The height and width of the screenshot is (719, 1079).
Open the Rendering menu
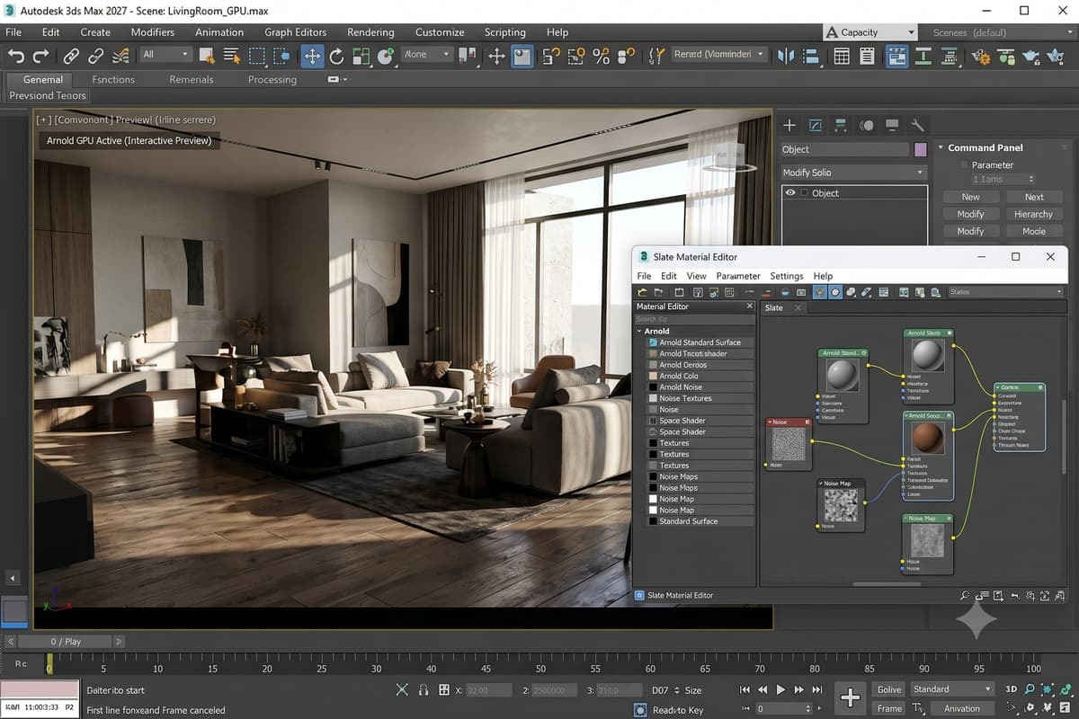pyautogui.click(x=370, y=32)
